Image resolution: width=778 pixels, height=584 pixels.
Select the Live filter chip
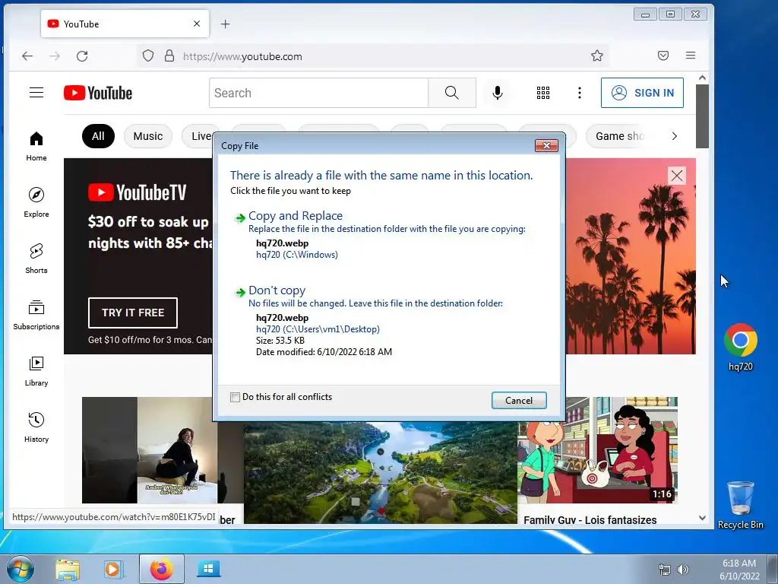tap(200, 136)
